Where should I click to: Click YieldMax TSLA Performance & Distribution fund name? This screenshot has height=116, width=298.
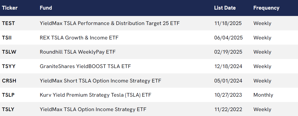tap(110, 23)
